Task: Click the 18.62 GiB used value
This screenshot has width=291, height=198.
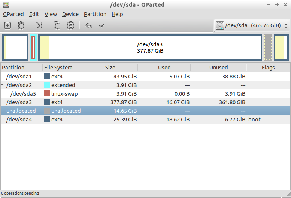Action: click(178, 120)
